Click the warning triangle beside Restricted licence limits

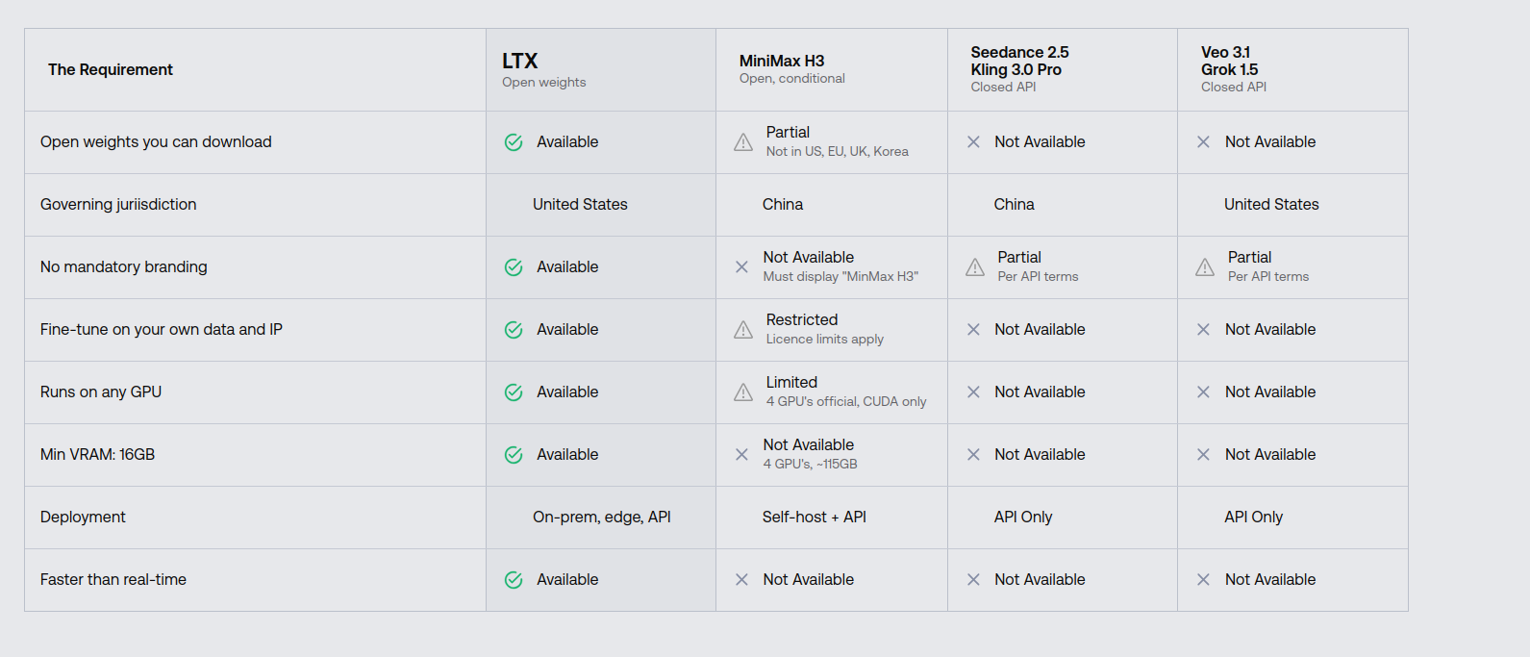[x=743, y=330]
